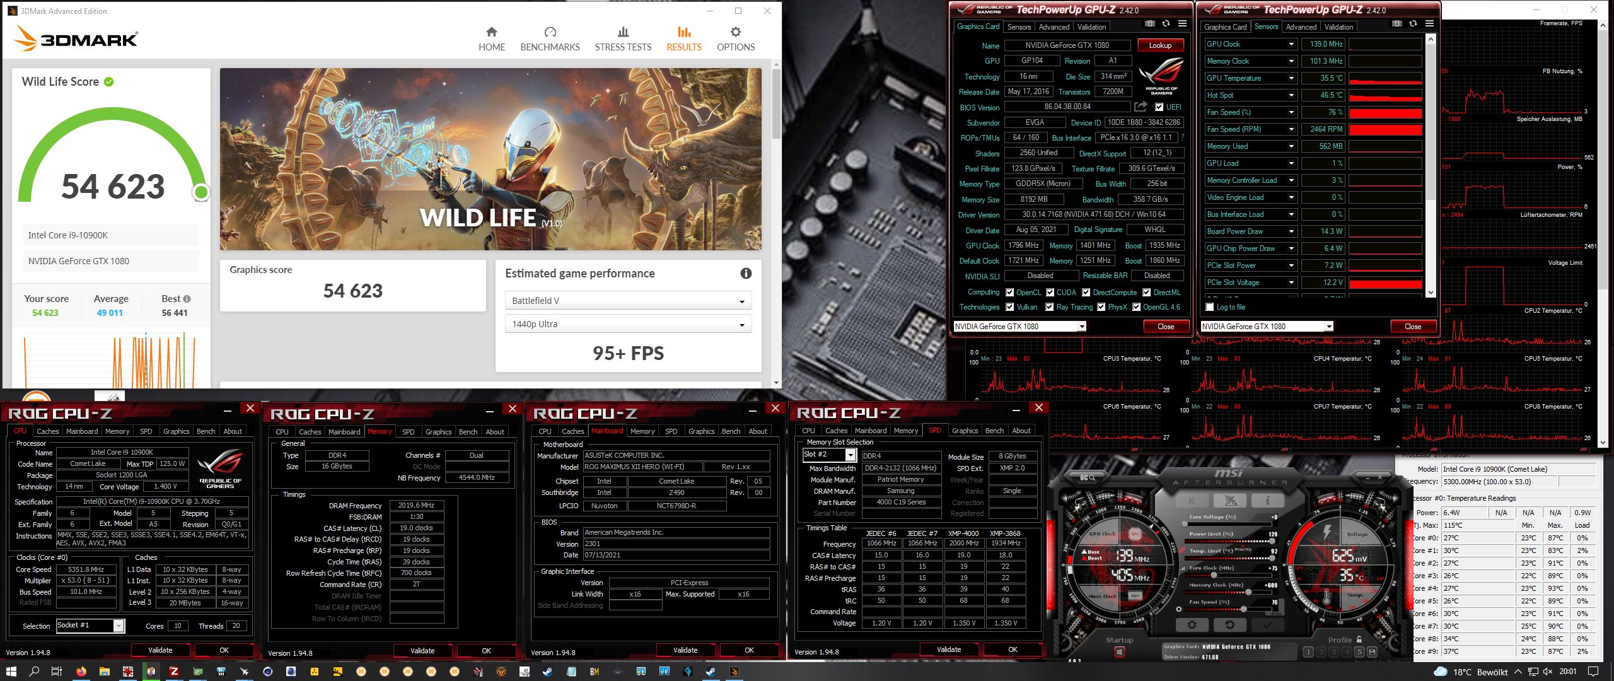The height and width of the screenshot is (681, 1614).
Task: Click refresh icon in left GPU-Z window
Action: [1166, 23]
